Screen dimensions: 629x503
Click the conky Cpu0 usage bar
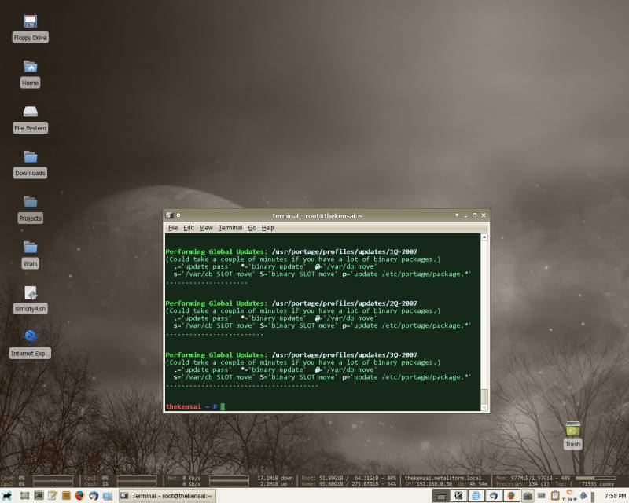(53, 478)
